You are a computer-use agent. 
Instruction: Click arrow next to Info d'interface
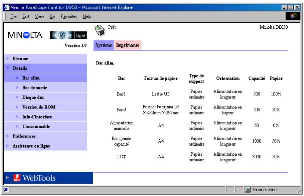point(17,117)
